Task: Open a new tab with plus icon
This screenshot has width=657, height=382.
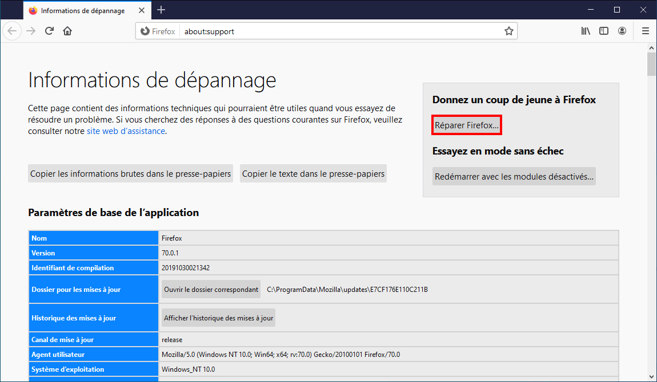Action: click(x=161, y=10)
